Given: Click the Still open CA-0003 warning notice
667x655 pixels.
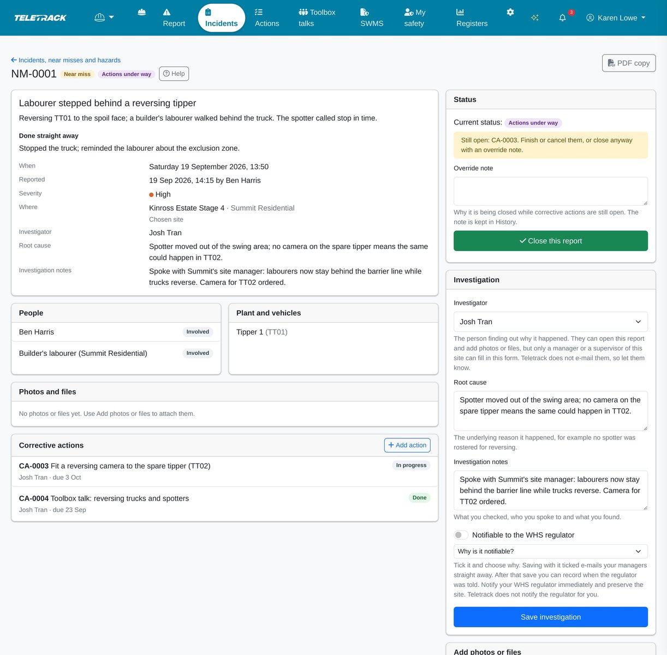Looking at the screenshot, I should coord(551,145).
